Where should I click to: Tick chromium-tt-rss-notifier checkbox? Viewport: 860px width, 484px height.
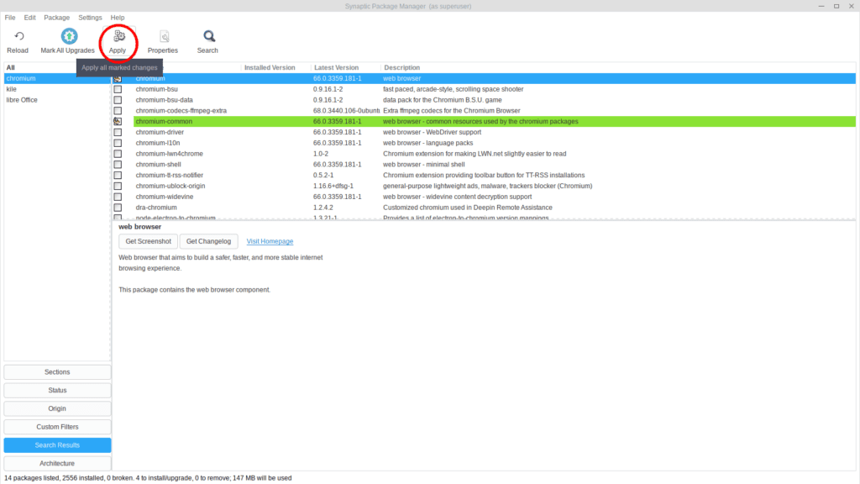(118, 175)
